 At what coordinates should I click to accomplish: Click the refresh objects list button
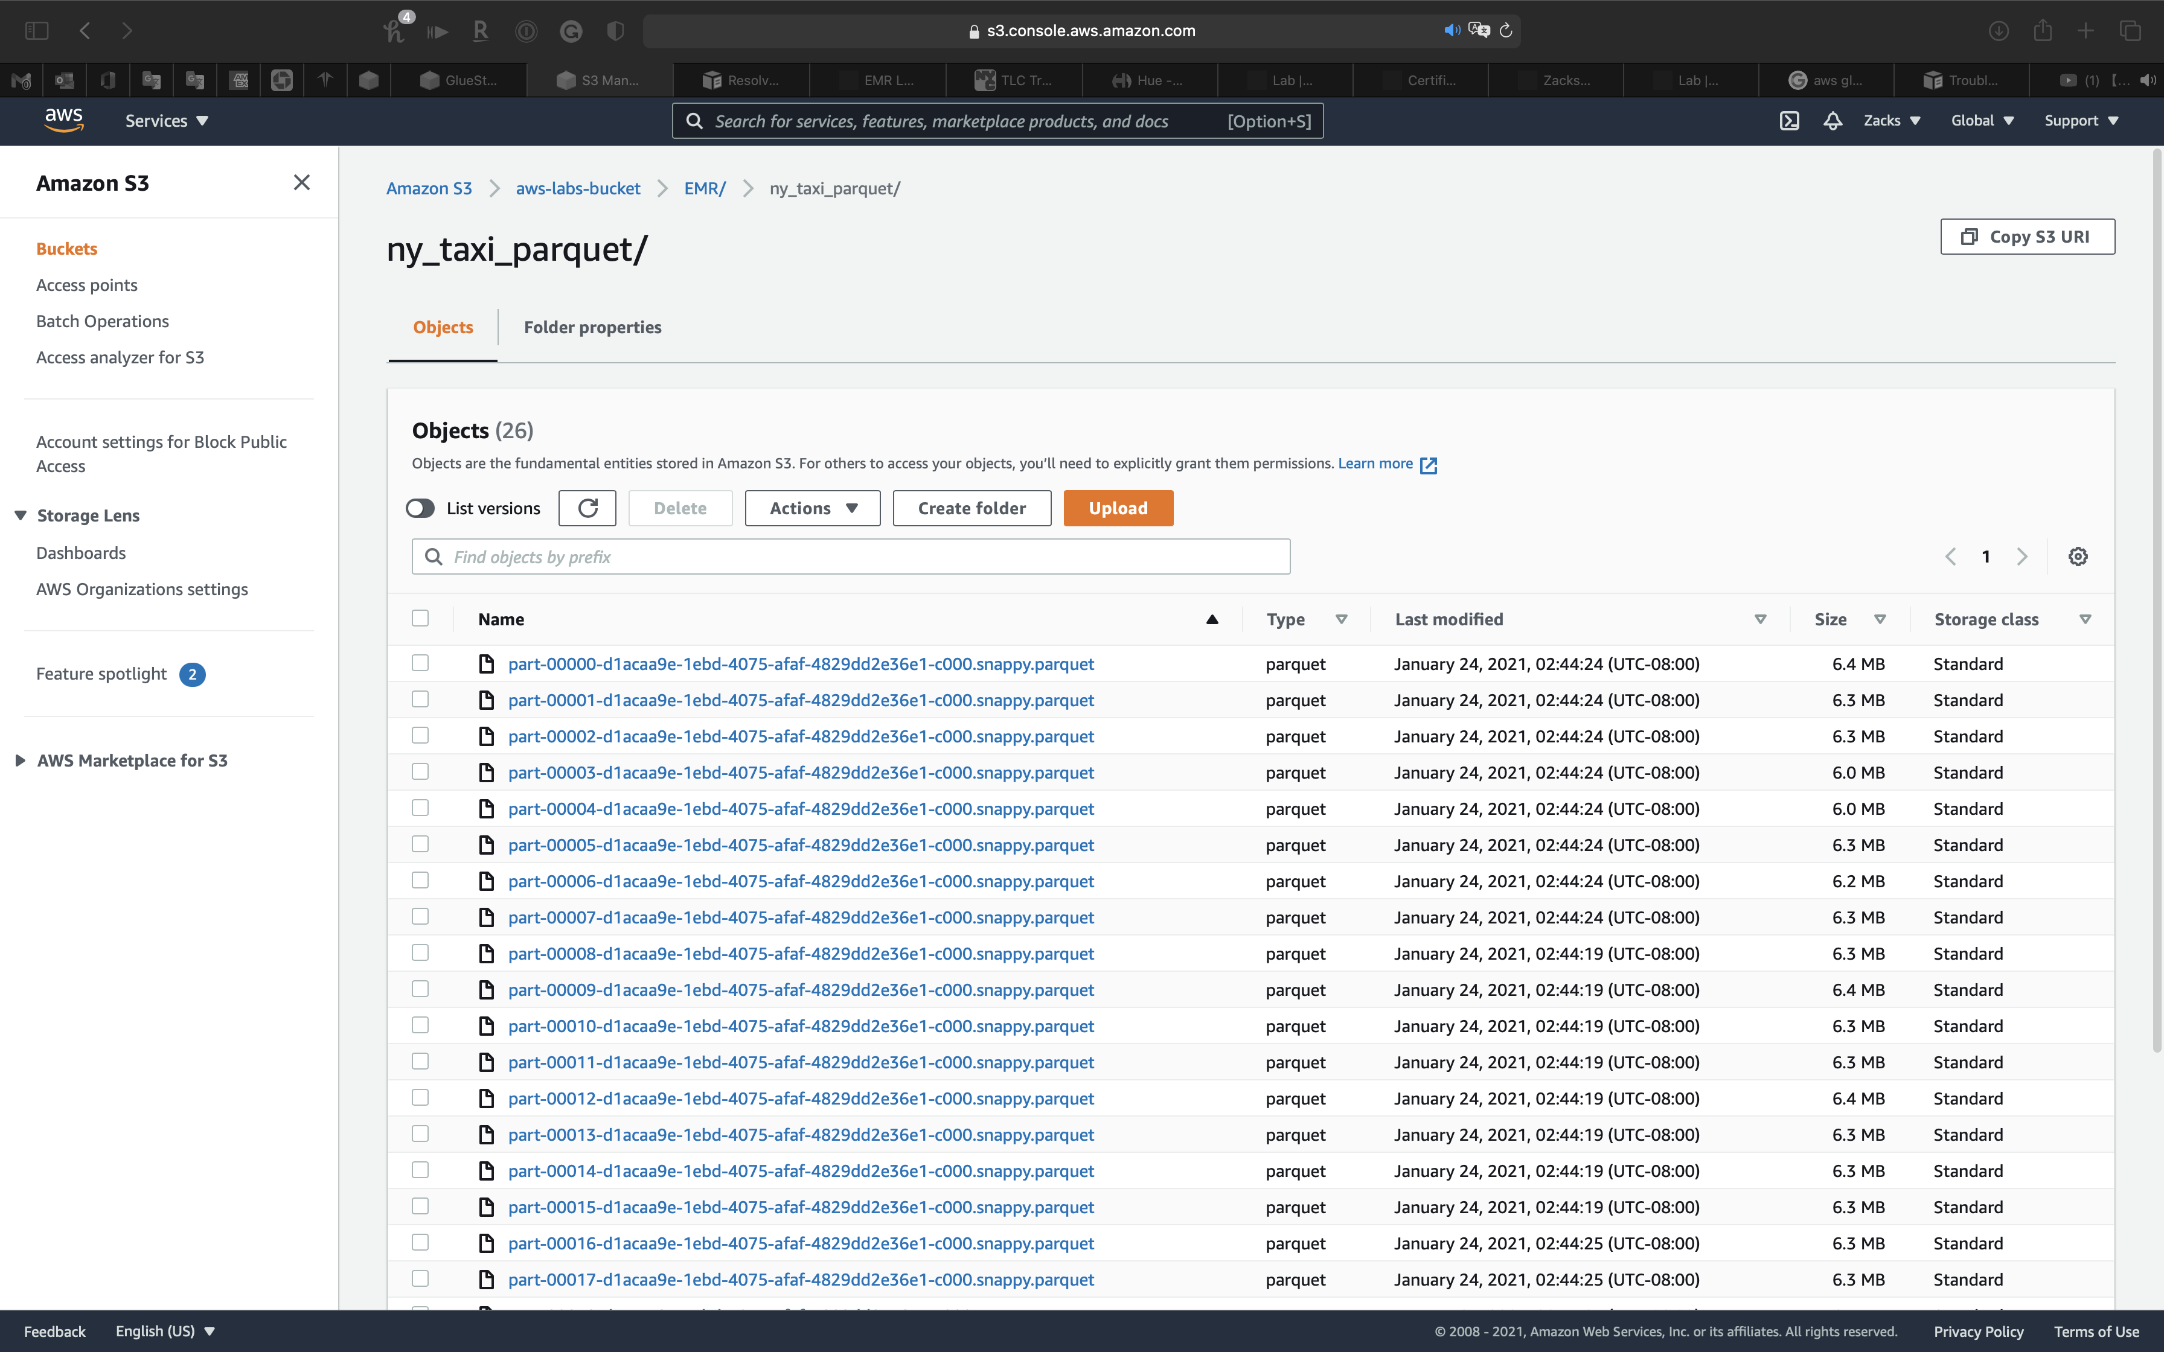[x=587, y=508]
